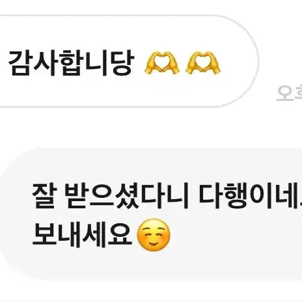Tap the syllable 감 starting the thank-you message
This screenshot has width=302, height=302.
click(x=20, y=63)
